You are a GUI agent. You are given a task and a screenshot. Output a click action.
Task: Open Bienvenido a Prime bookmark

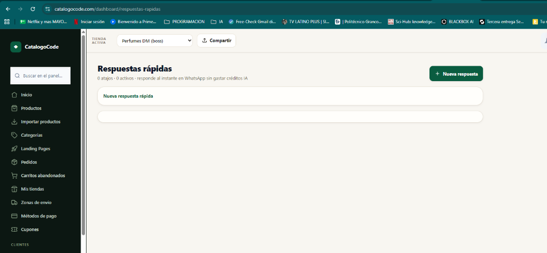click(x=133, y=21)
